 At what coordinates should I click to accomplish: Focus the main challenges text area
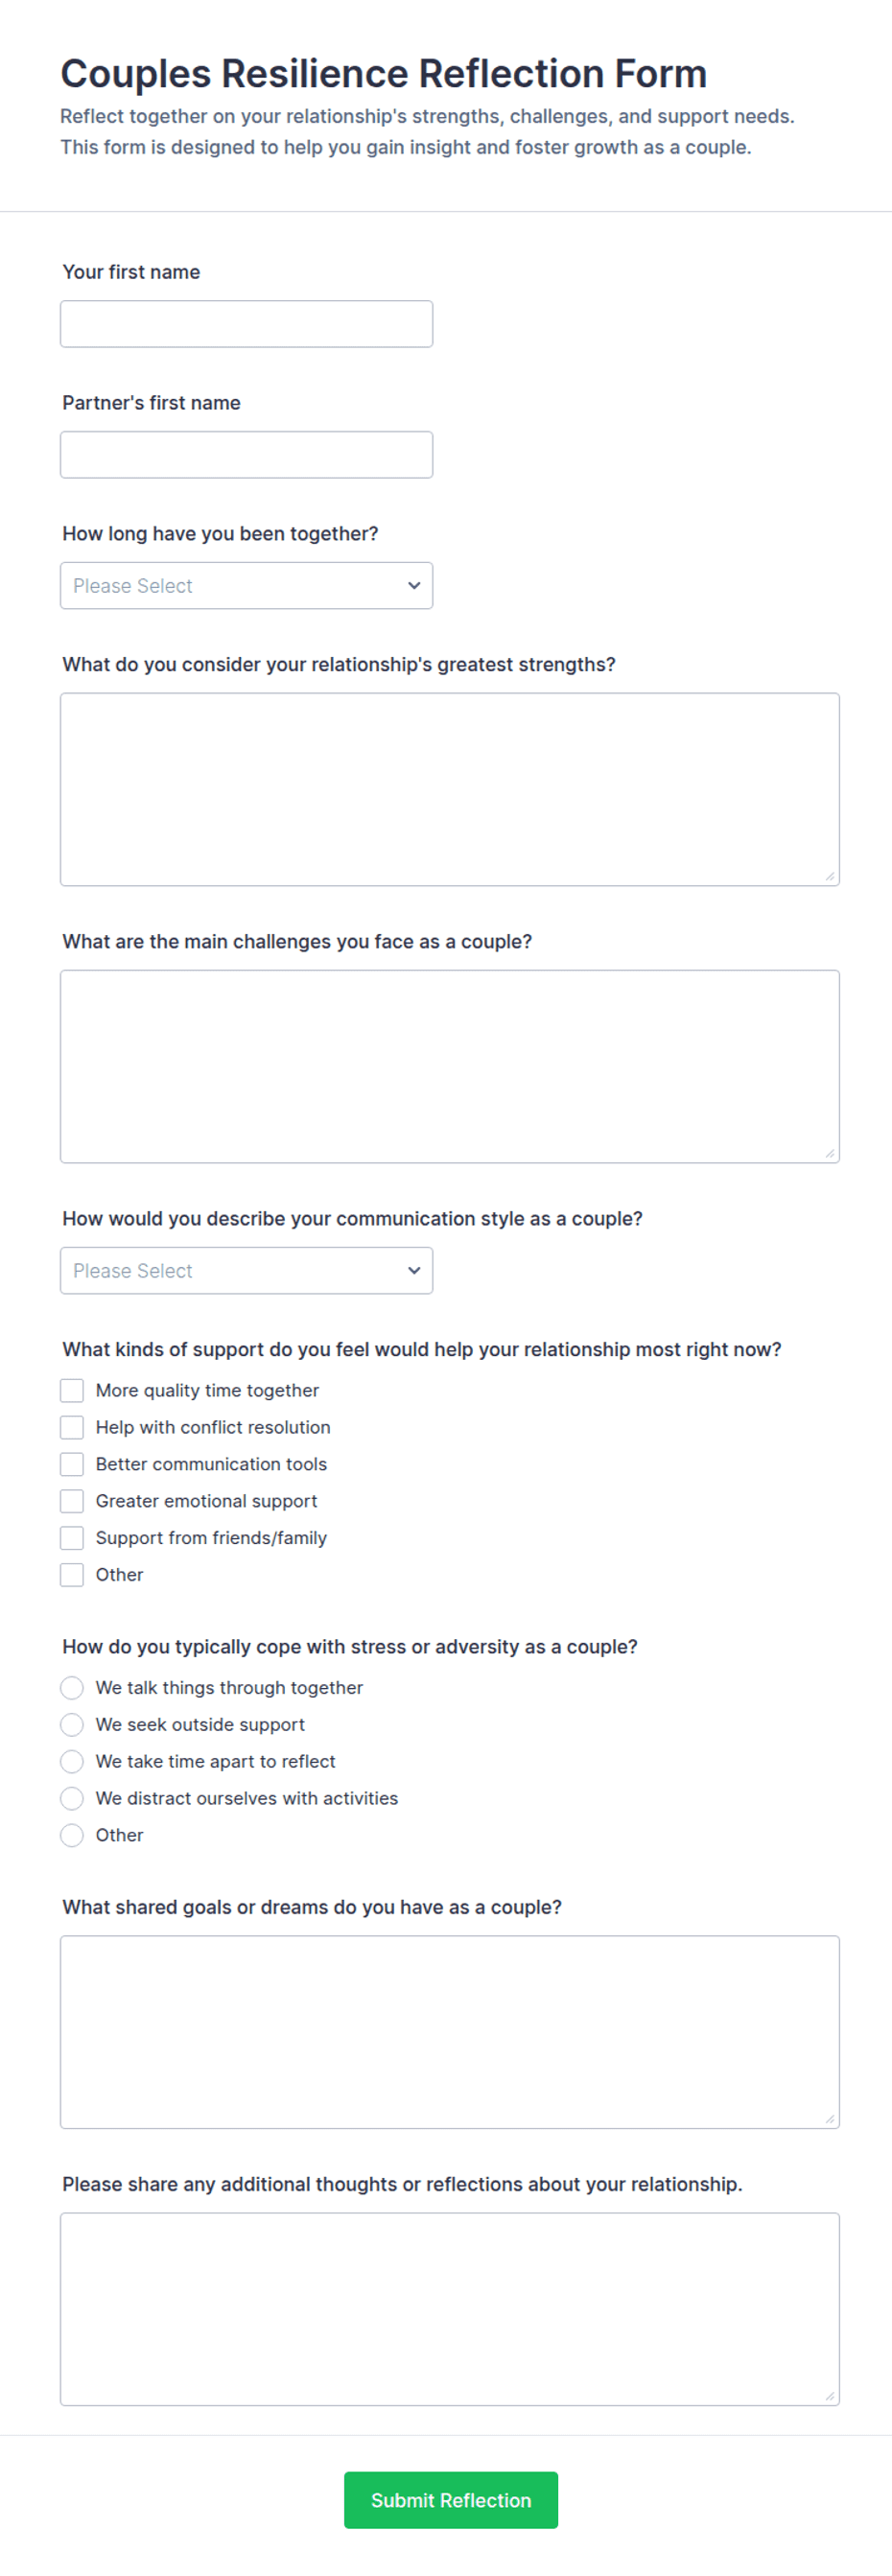point(450,1067)
